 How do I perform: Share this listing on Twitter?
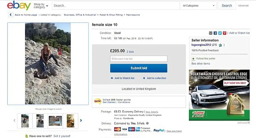pyautogui.click(x=220, y=33)
